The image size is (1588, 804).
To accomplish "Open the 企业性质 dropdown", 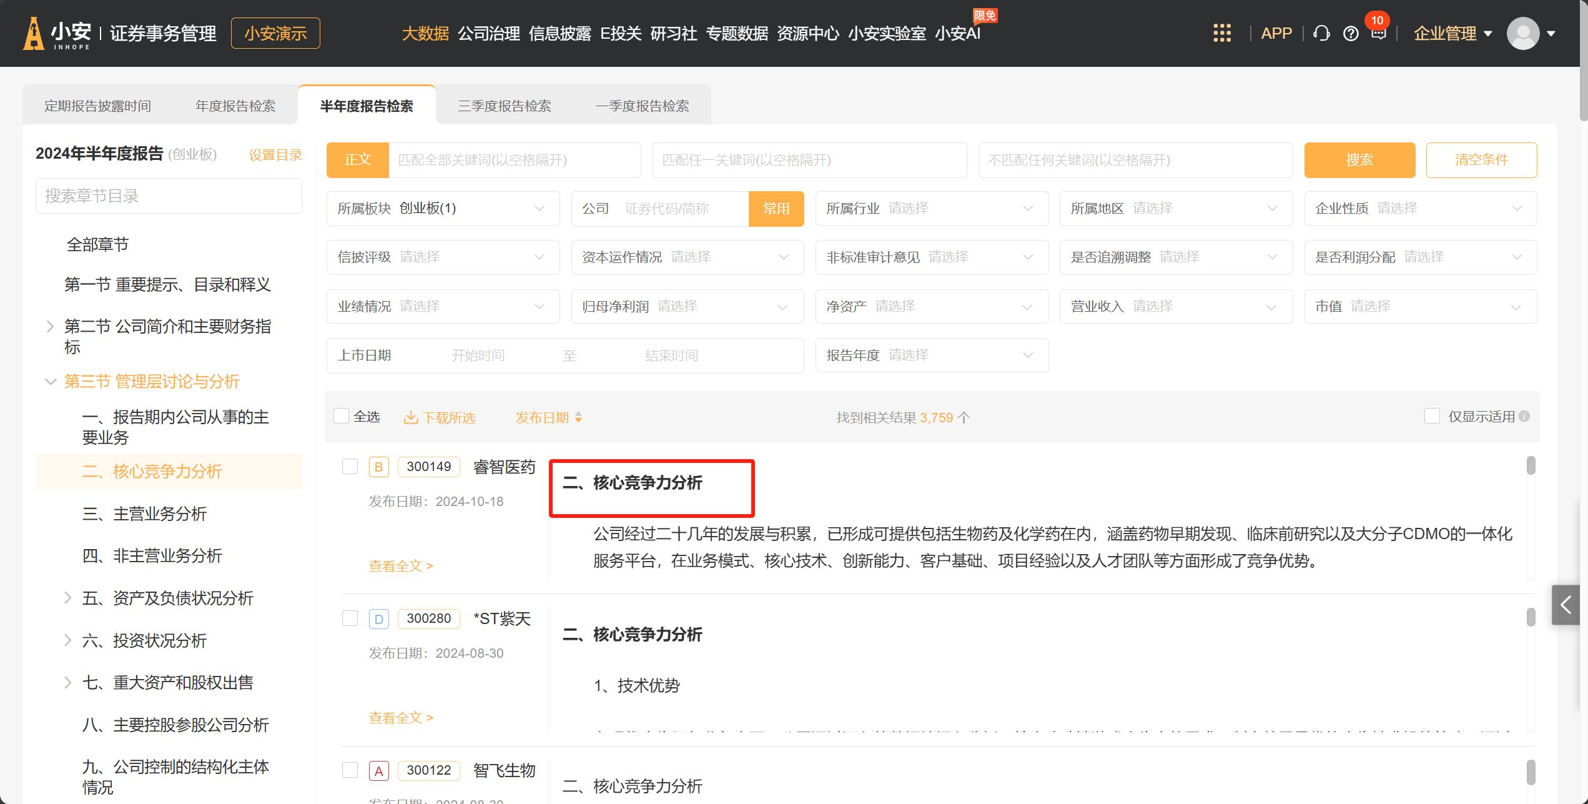I will coord(1420,208).
